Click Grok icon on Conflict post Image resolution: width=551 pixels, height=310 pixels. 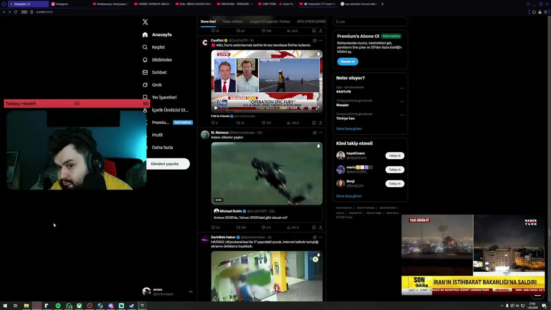point(314,40)
